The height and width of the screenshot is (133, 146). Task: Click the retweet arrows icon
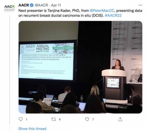pos(54,119)
